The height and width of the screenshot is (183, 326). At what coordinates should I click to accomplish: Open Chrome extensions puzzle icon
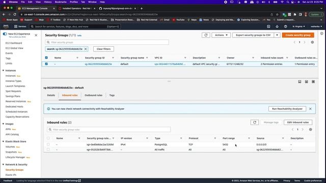(x=295, y=15)
